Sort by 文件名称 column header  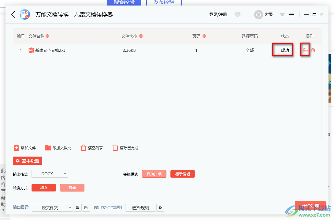tap(39, 36)
